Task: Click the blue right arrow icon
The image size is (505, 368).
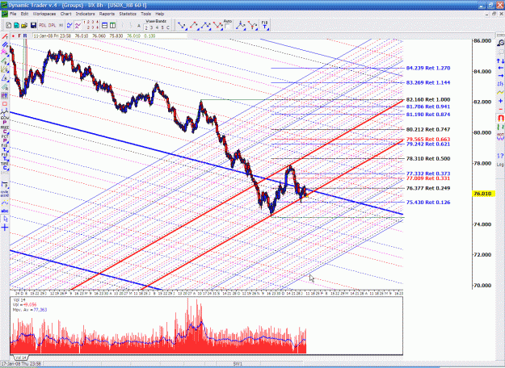Action: point(500,76)
